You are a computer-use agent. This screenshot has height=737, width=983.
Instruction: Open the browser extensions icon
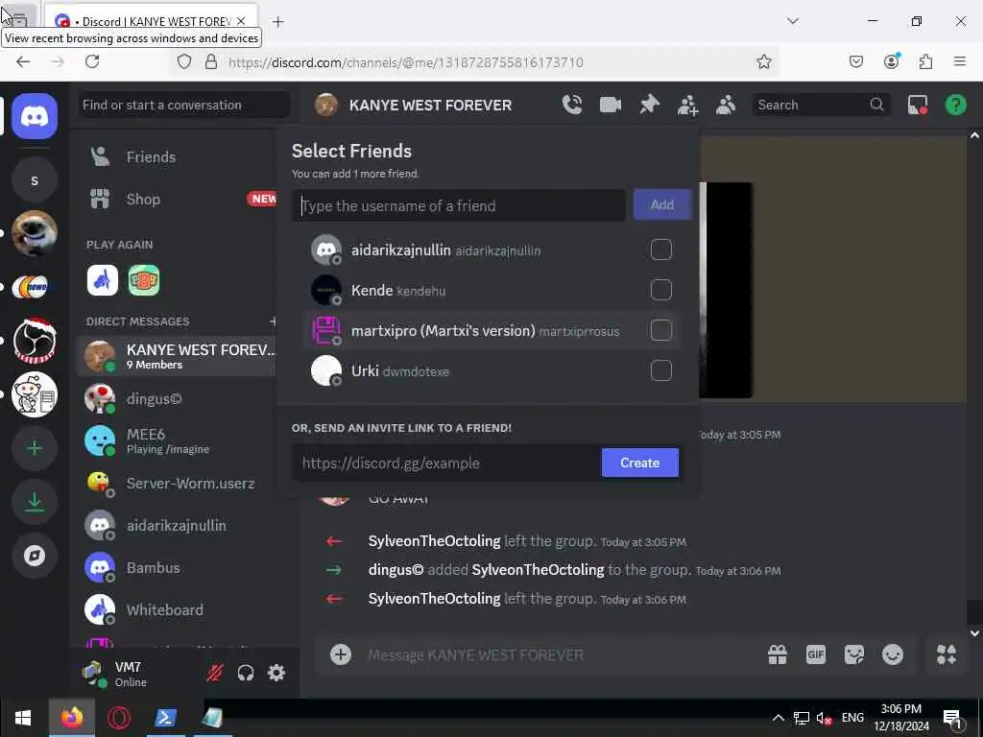tap(925, 61)
